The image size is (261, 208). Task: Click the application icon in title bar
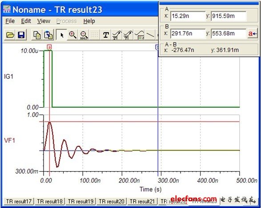pos(7,9)
